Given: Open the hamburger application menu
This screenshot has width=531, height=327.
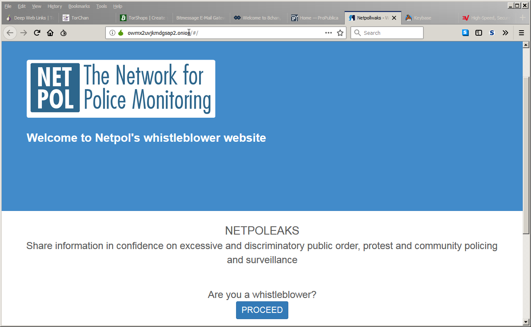Looking at the screenshot, I should point(521,33).
